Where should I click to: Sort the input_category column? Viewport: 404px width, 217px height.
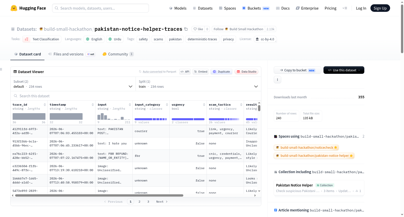point(167,105)
